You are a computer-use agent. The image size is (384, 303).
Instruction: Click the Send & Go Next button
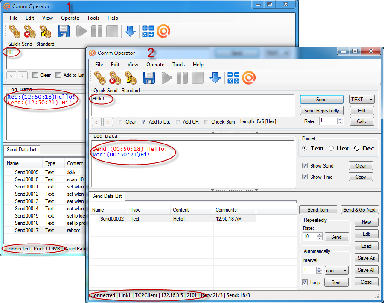coord(360,210)
